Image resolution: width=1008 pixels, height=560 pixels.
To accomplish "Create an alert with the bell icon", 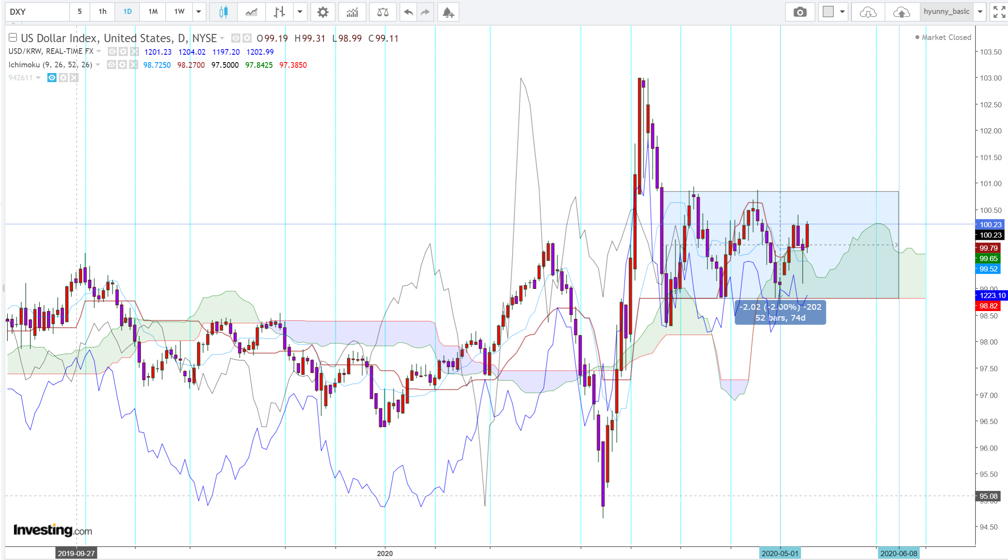I will (448, 12).
